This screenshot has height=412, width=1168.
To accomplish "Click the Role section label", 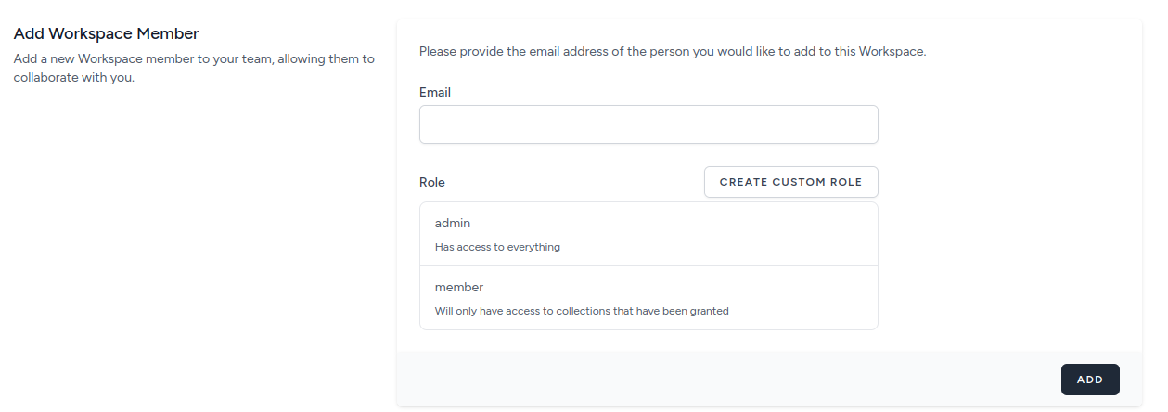I will click(x=432, y=183).
